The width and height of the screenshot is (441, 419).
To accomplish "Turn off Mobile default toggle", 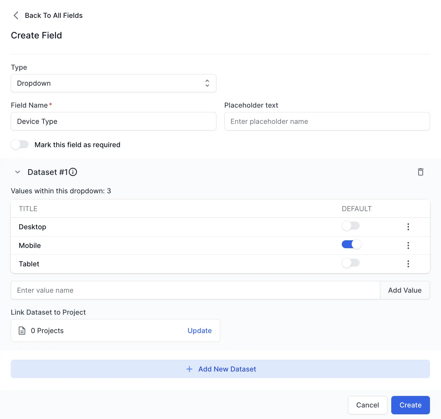I will click(351, 244).
